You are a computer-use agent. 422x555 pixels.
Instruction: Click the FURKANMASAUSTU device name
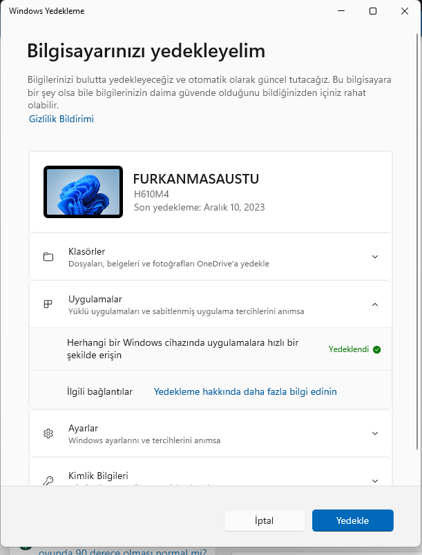pyautogui.click(x=195, y=179)
